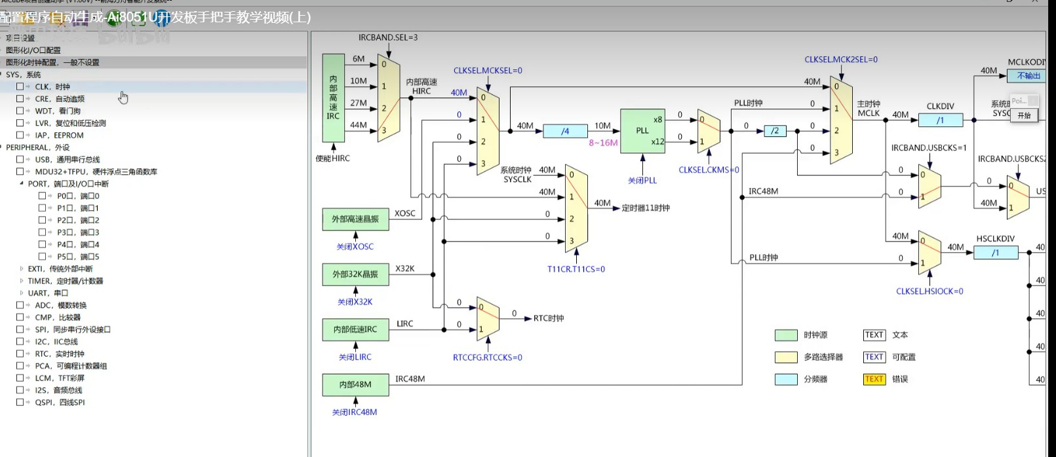Click the 外部高速晶振 clock source block
Screen dimensions: 1056x457
[355, 219]
